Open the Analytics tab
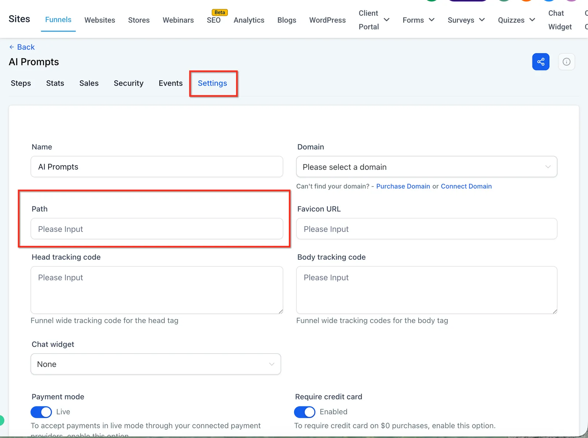588x438 pixels. click(249, 20)
